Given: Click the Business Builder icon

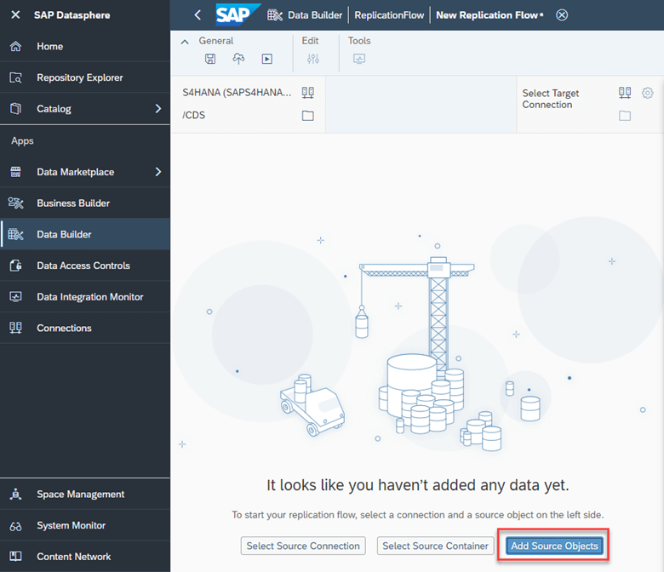Looking at the screenshot, I should pyautogui.click(x=15, y=203).
